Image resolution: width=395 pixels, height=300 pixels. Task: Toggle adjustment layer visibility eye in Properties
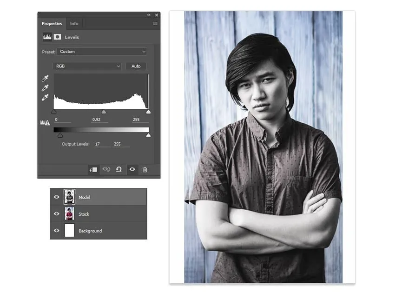pos(132,170)
